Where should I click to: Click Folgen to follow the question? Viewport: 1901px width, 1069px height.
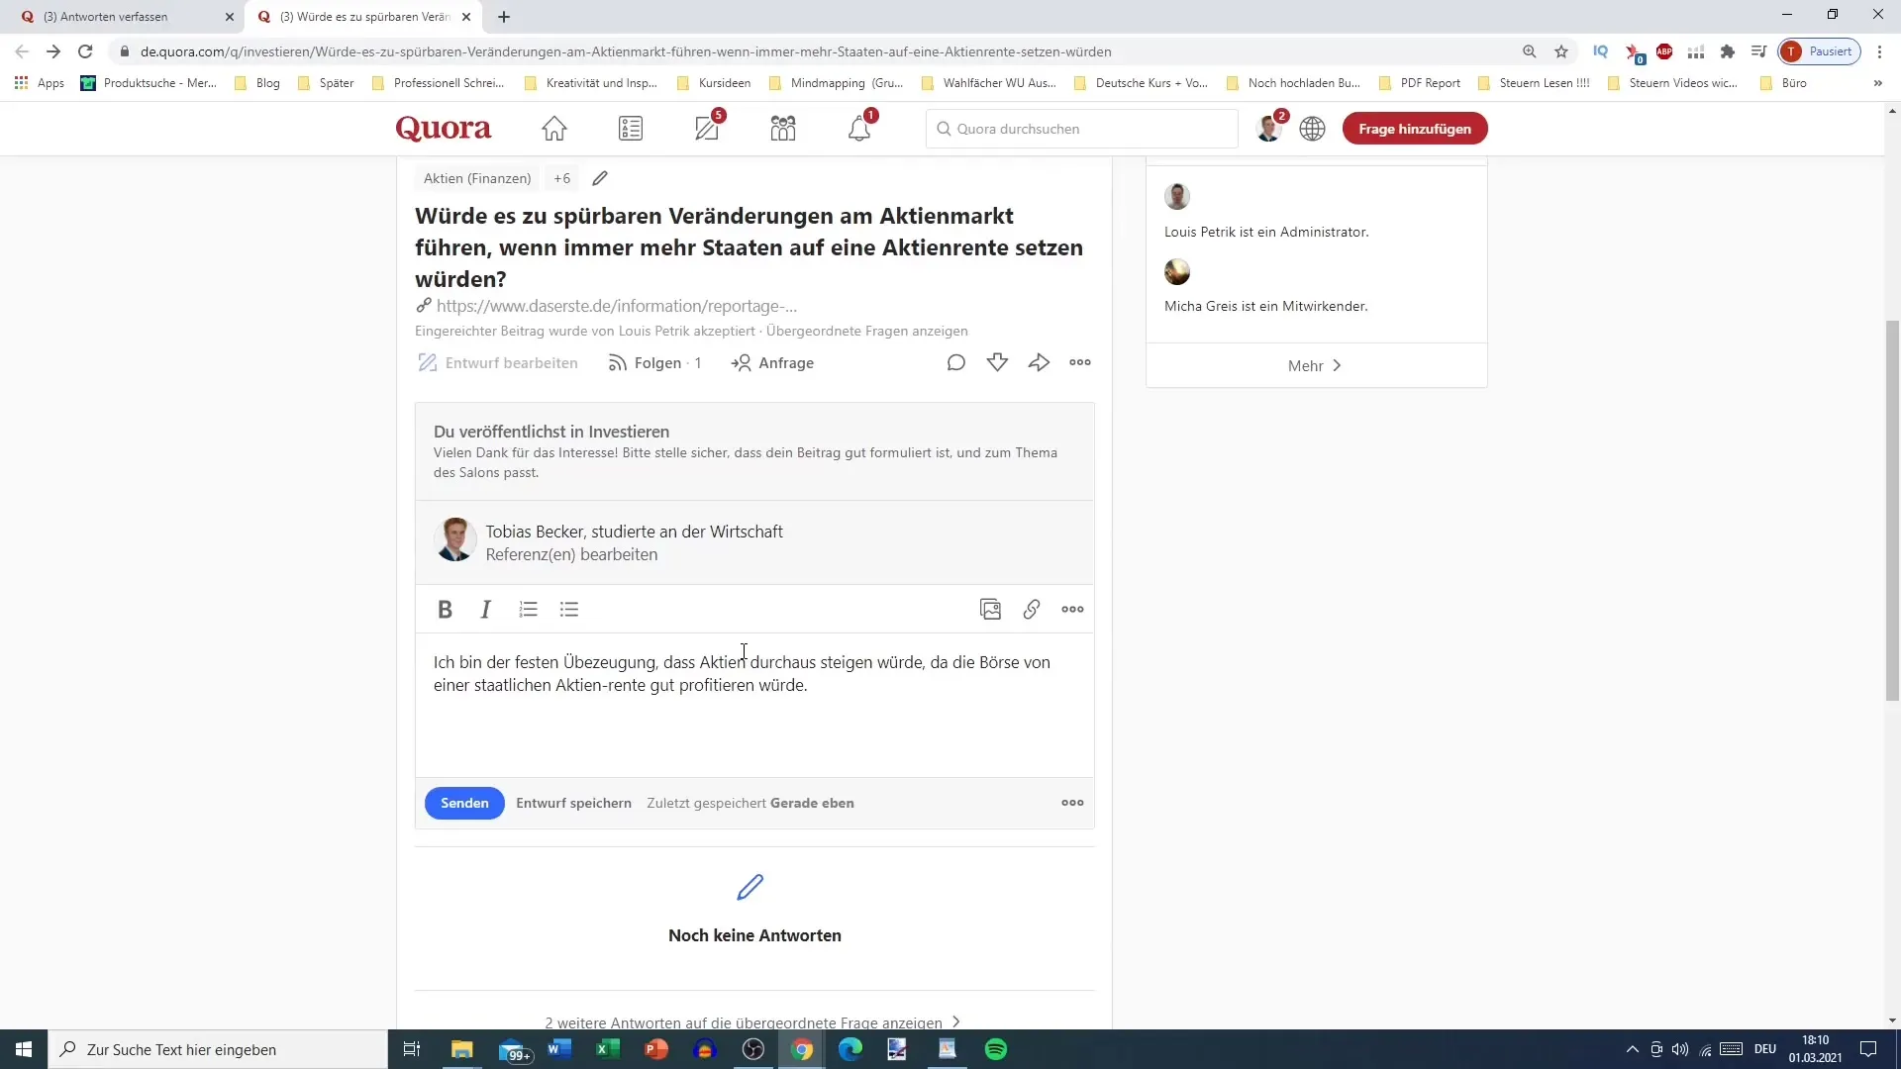654,363
